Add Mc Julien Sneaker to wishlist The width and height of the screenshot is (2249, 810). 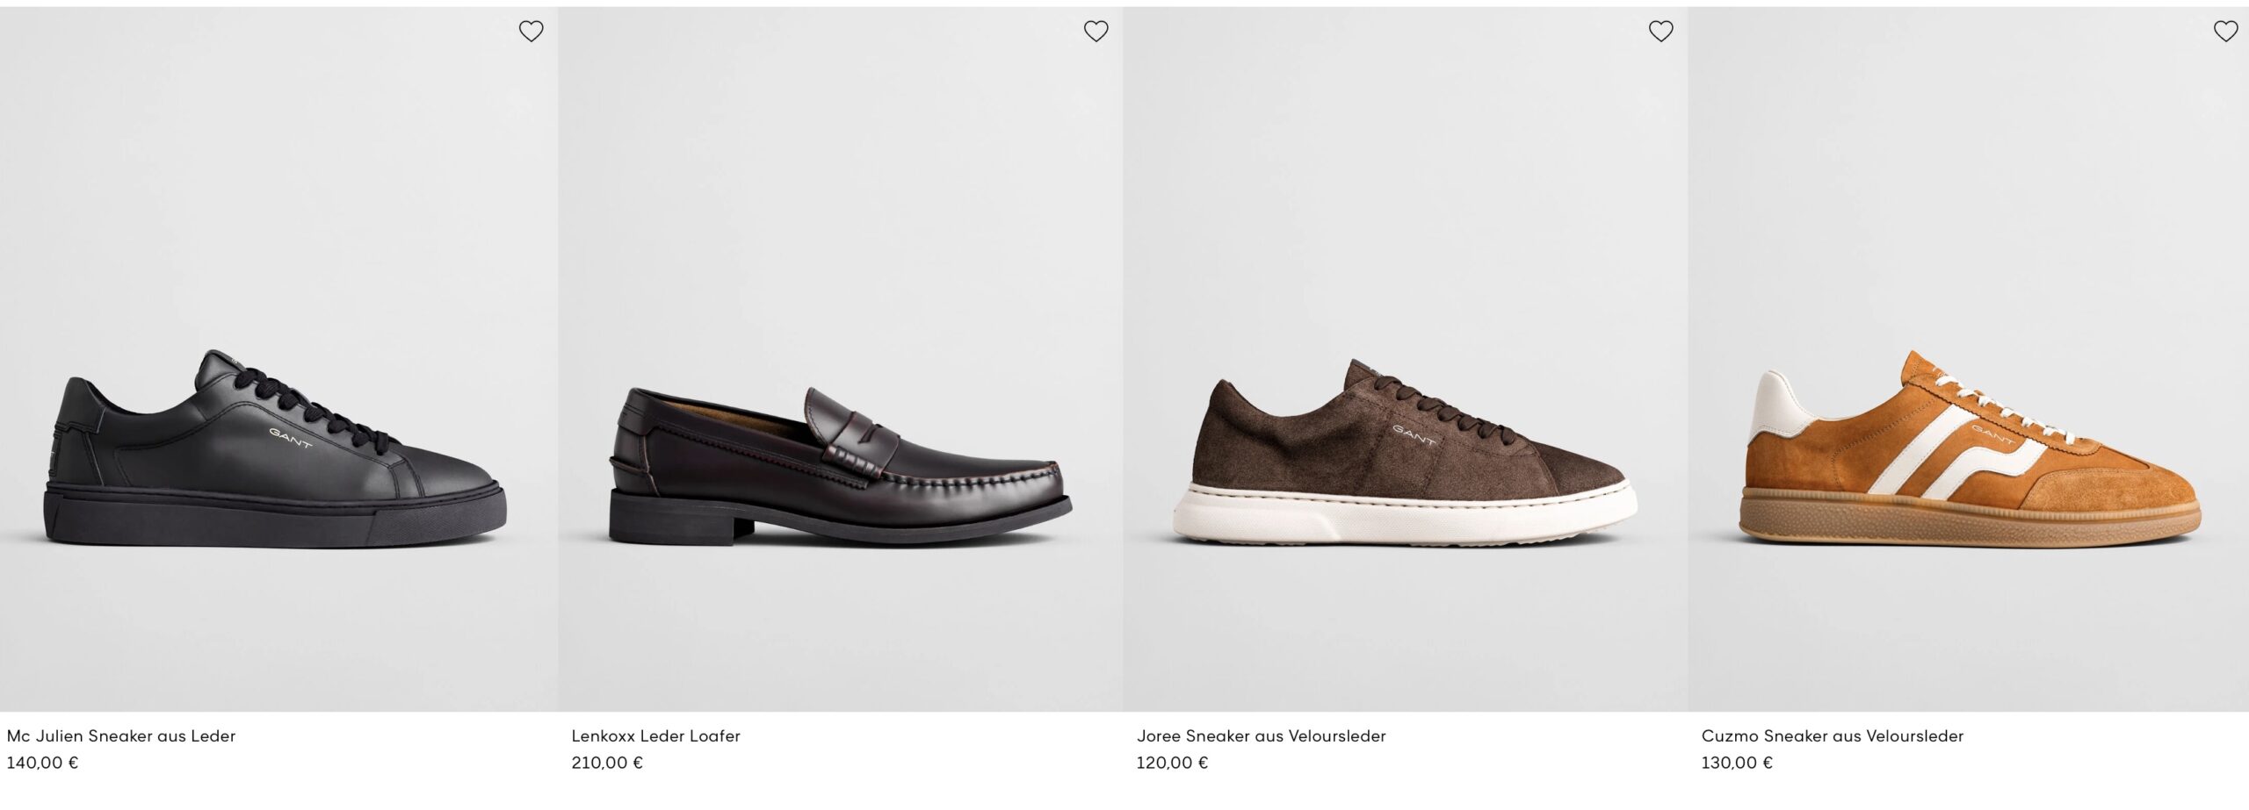coord(531,32)
